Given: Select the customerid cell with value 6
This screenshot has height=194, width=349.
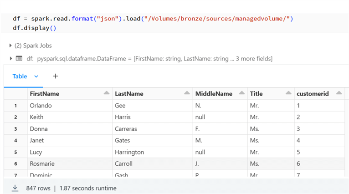Looking at the screenshot, I should (320, 164).
